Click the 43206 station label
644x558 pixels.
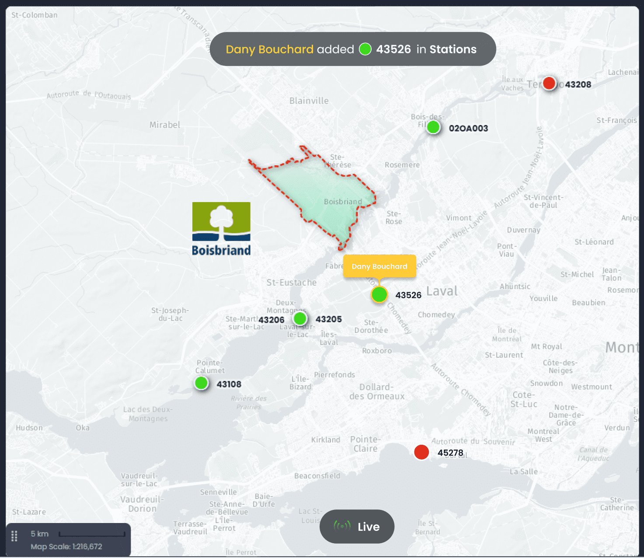pos(271,320)
